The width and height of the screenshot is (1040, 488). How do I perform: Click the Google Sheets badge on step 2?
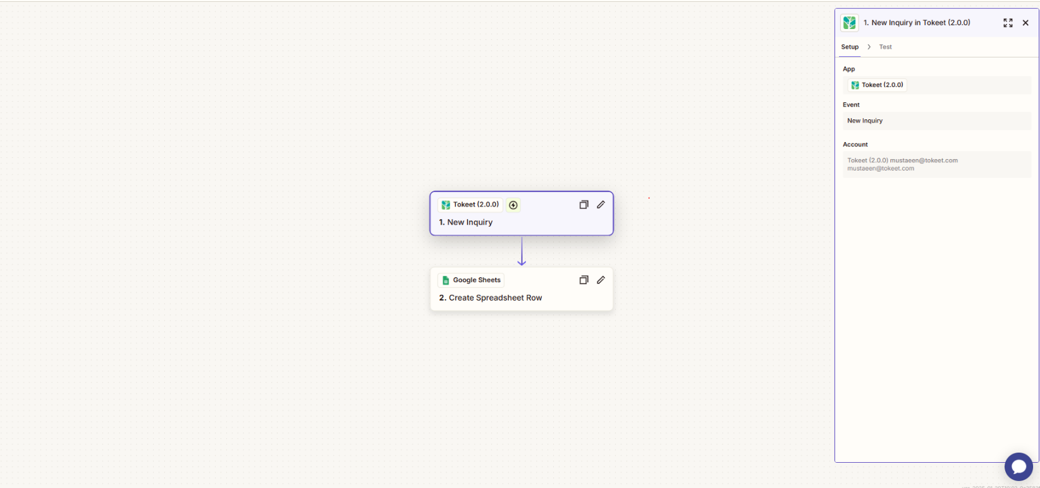coord(471,280)
